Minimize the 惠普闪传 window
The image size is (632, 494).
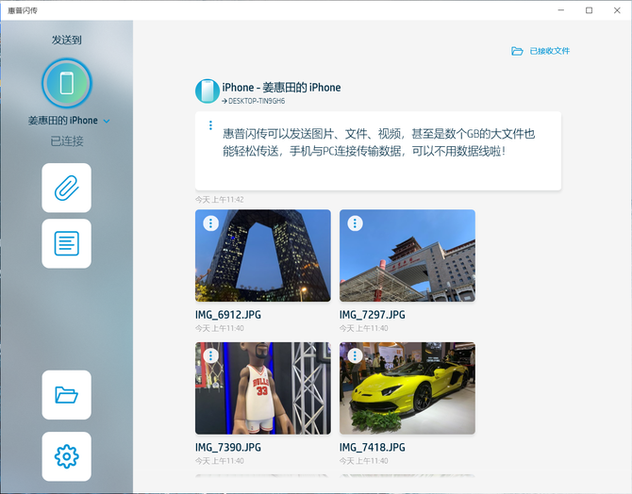click(x=561, y=10)
